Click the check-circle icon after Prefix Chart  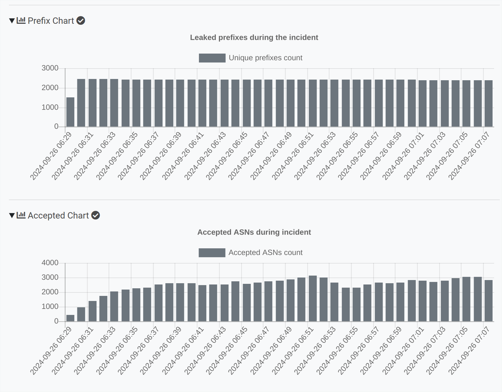tap(81, 20)
